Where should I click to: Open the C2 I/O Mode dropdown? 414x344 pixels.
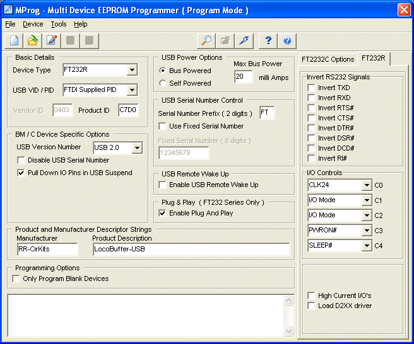click(x=367, y=215)
